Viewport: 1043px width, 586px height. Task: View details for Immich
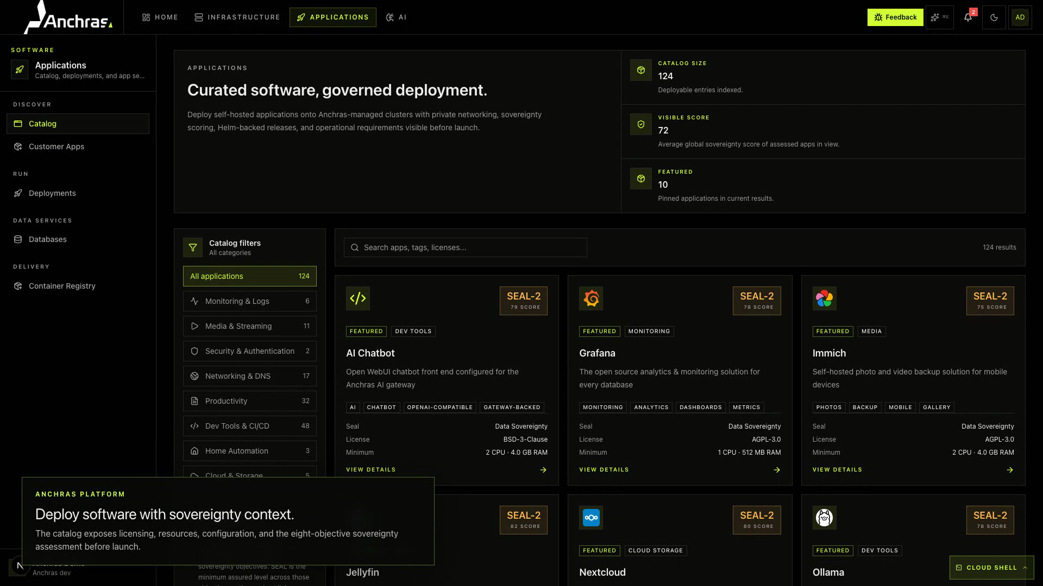[x=837, y=470]
